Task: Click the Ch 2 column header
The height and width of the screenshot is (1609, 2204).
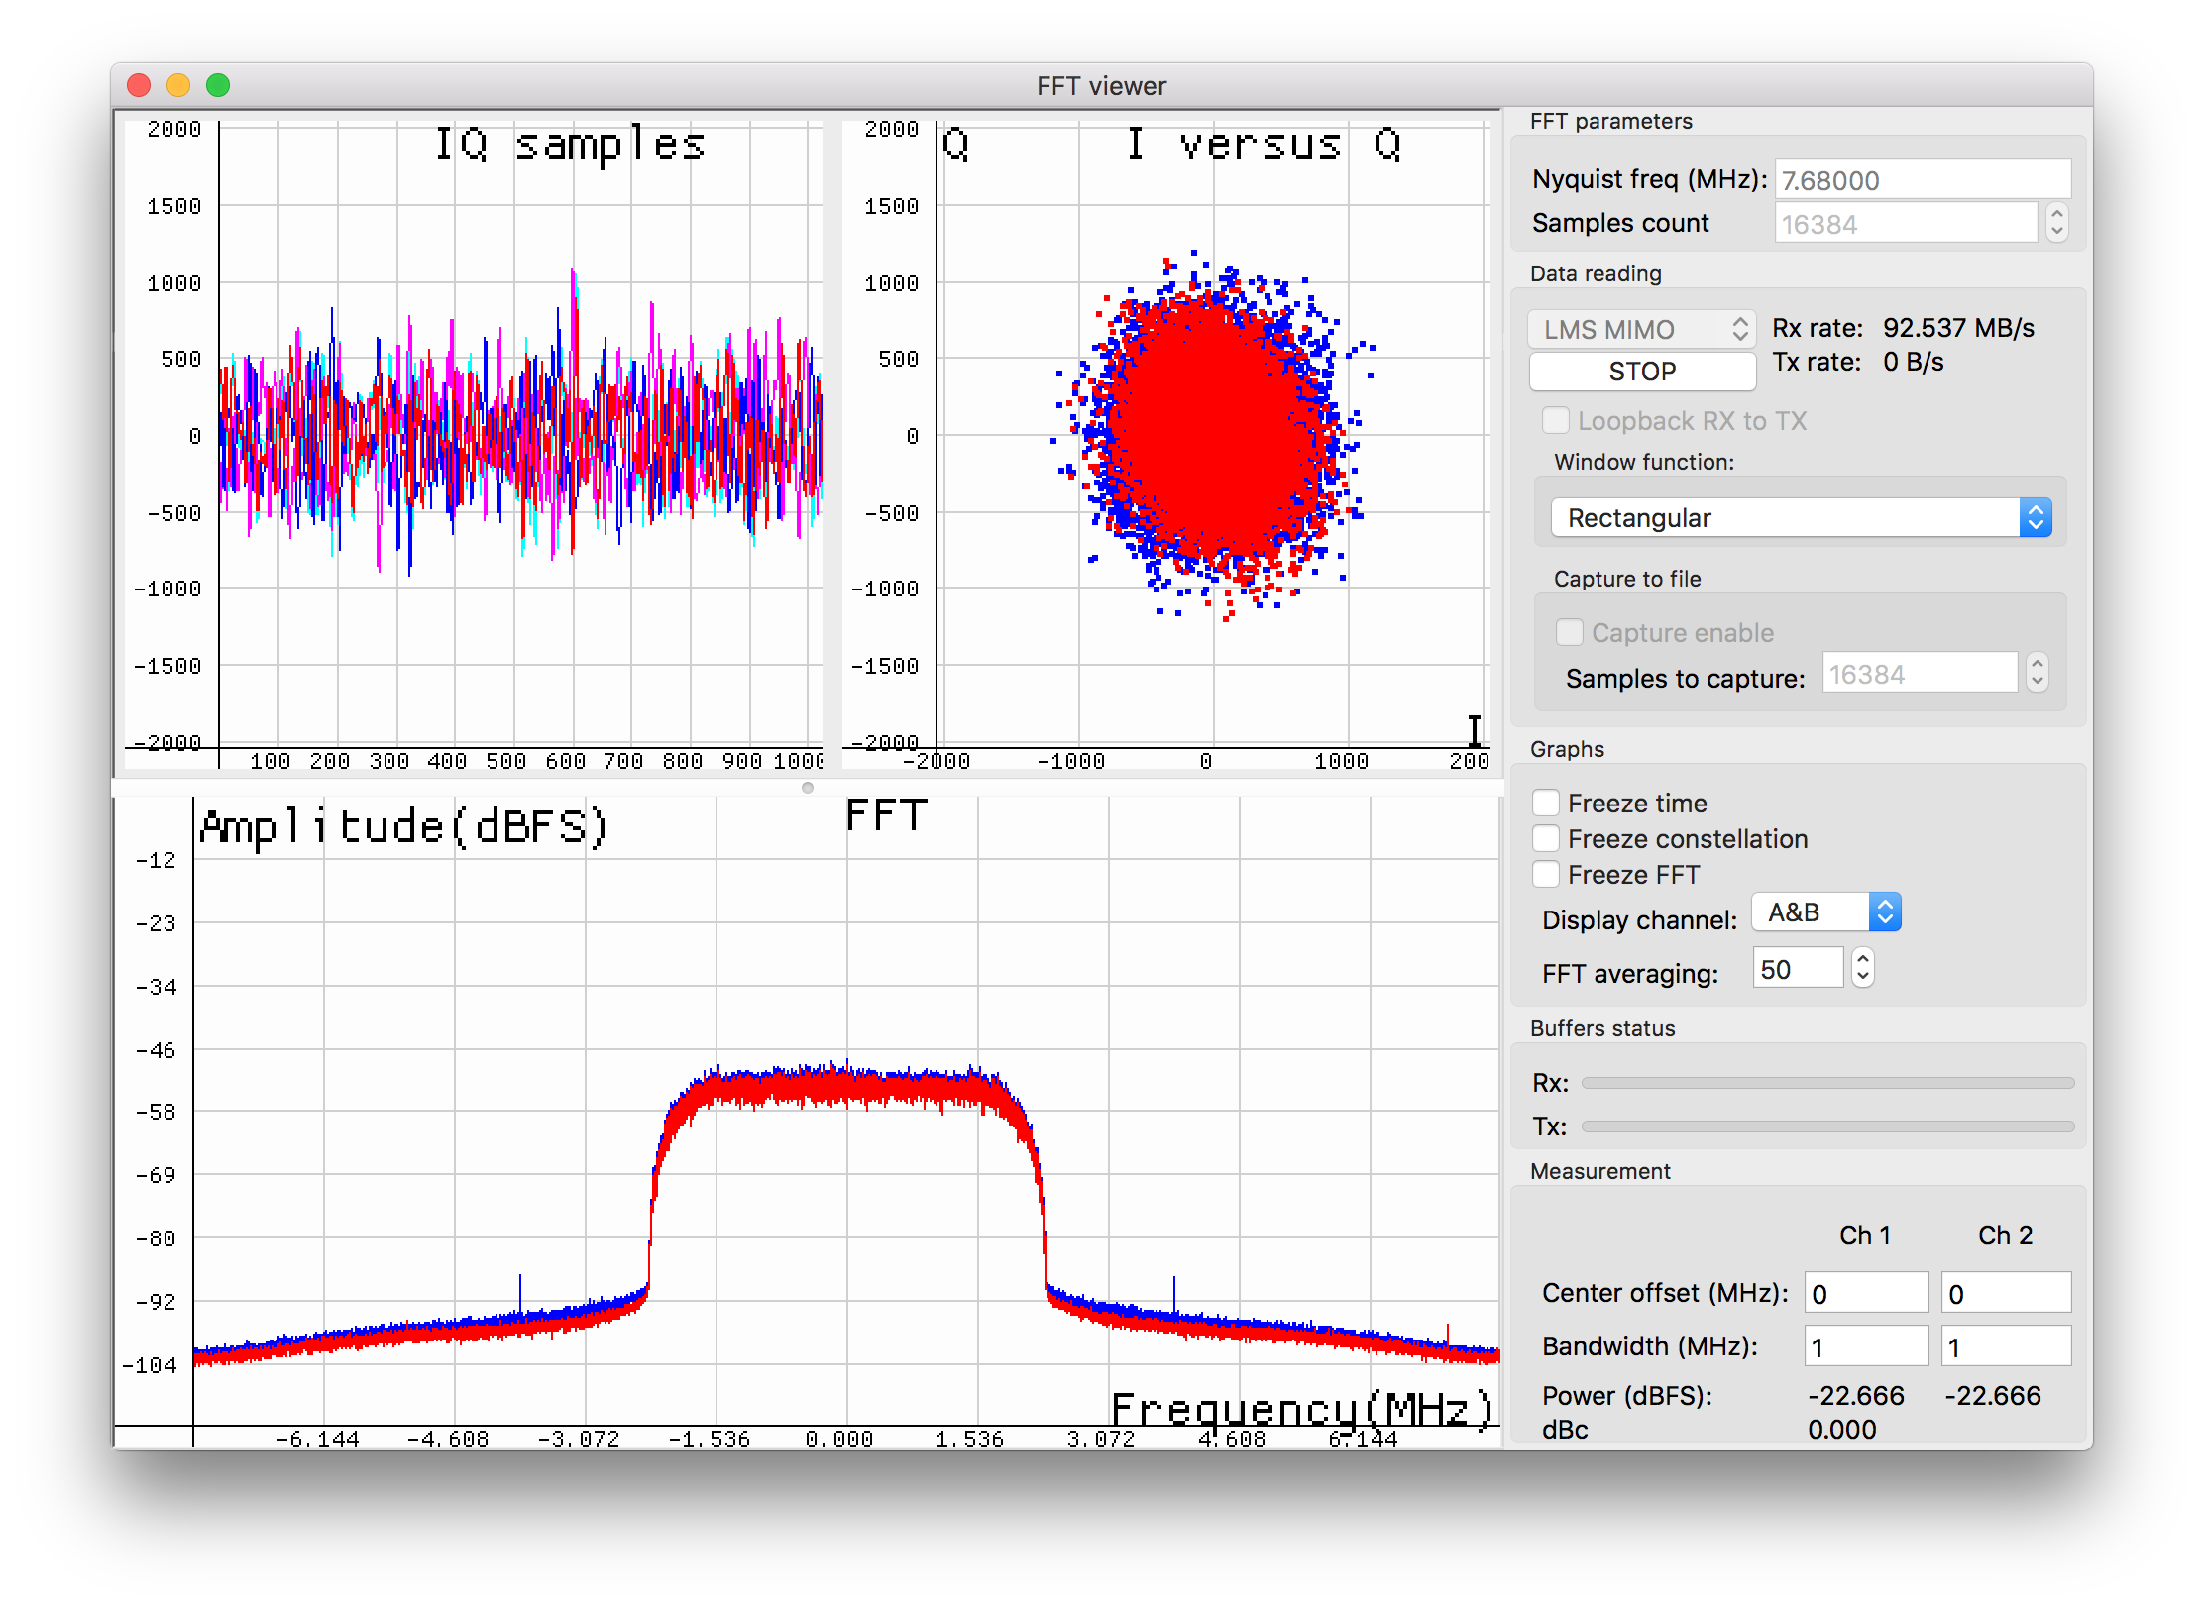Action: point(2005,1235)
